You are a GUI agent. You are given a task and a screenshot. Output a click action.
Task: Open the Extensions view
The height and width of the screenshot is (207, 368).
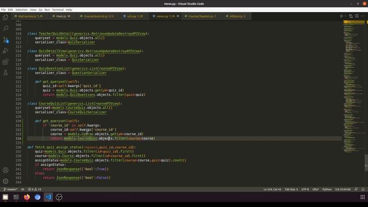[5, 62]
